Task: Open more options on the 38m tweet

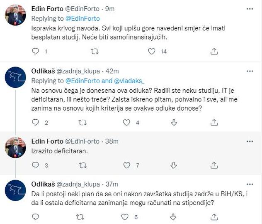Action: tap(250, 141)
